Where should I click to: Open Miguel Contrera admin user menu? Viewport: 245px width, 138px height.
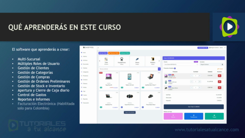[x=216, y=48]
